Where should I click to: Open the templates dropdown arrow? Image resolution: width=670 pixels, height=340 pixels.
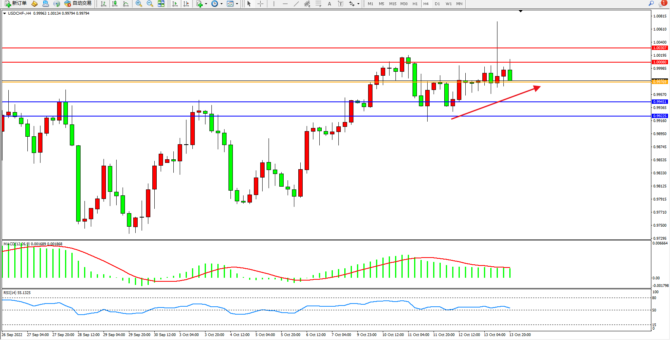237,4
